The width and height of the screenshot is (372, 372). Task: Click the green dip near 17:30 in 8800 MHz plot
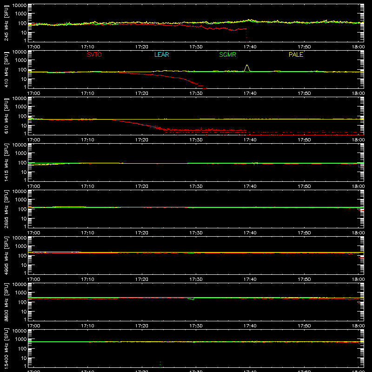point(191,299)
